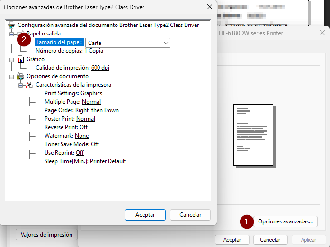Screen dimensions: 330x247
Task: Open the Tamaño del papel Carta dropdown
Action: 128,43
